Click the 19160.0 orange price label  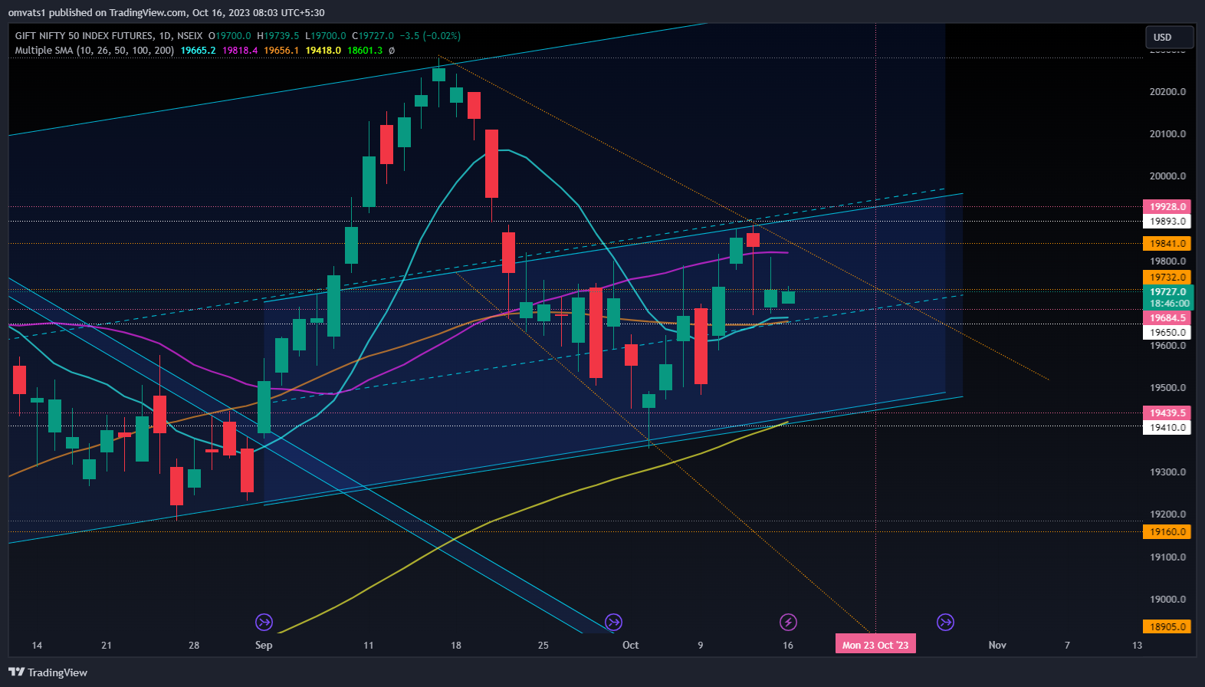pos(1167,532)
